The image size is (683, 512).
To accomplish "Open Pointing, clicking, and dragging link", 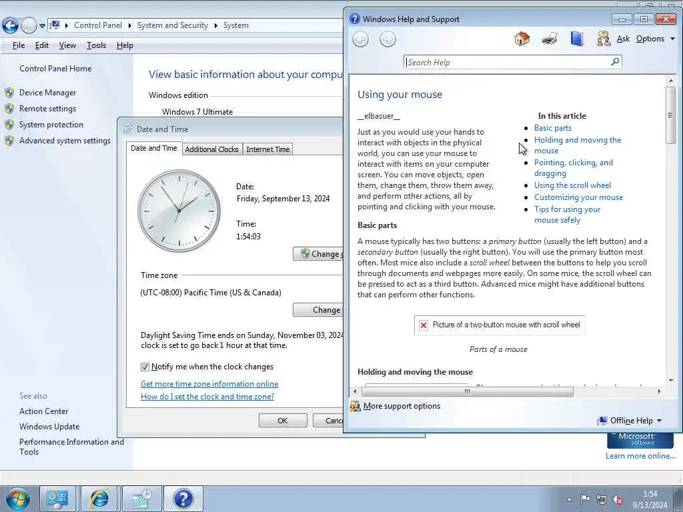I will [x=573, y=167].
